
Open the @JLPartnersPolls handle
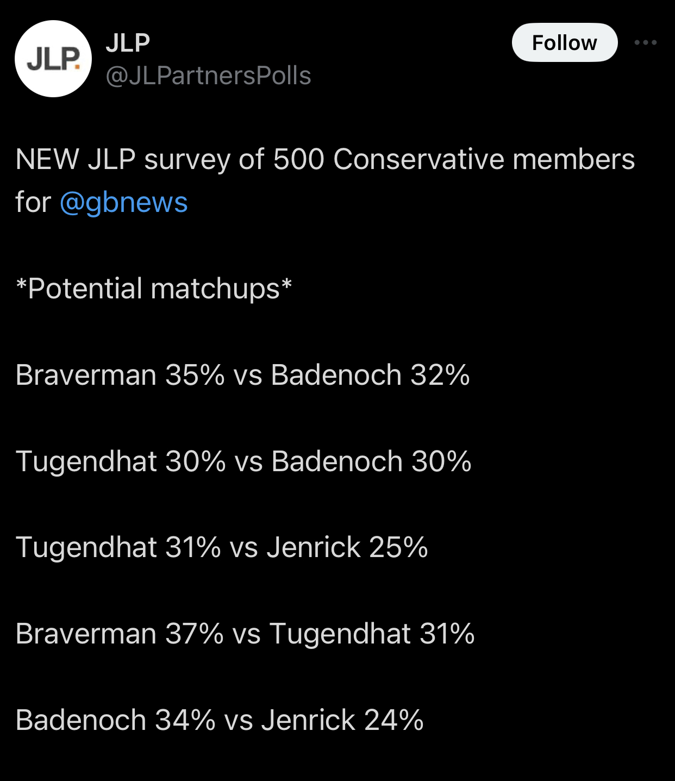[x=208, y=76]
